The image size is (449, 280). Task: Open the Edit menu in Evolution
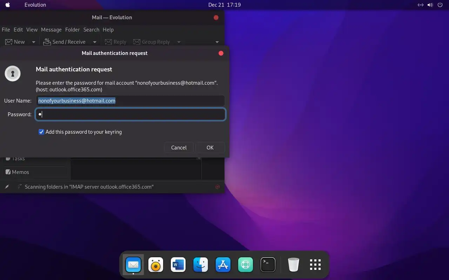coord(18,30)
